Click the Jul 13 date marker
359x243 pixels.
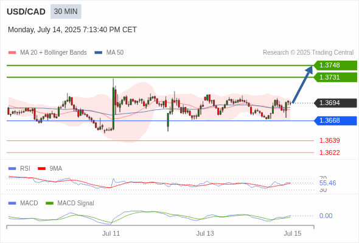coord(205,233)
